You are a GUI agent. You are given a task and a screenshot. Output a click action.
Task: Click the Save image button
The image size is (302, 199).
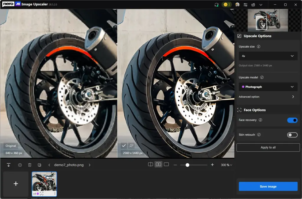[x=268, y=186]
